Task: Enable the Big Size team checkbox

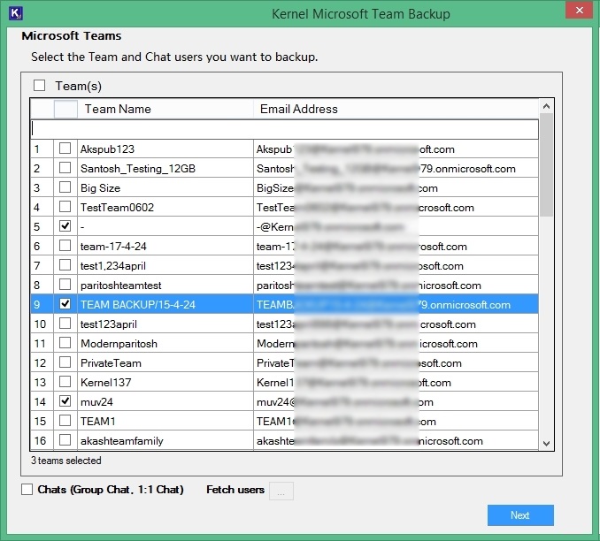Action: pyautogui.click(x=65, y=187)
